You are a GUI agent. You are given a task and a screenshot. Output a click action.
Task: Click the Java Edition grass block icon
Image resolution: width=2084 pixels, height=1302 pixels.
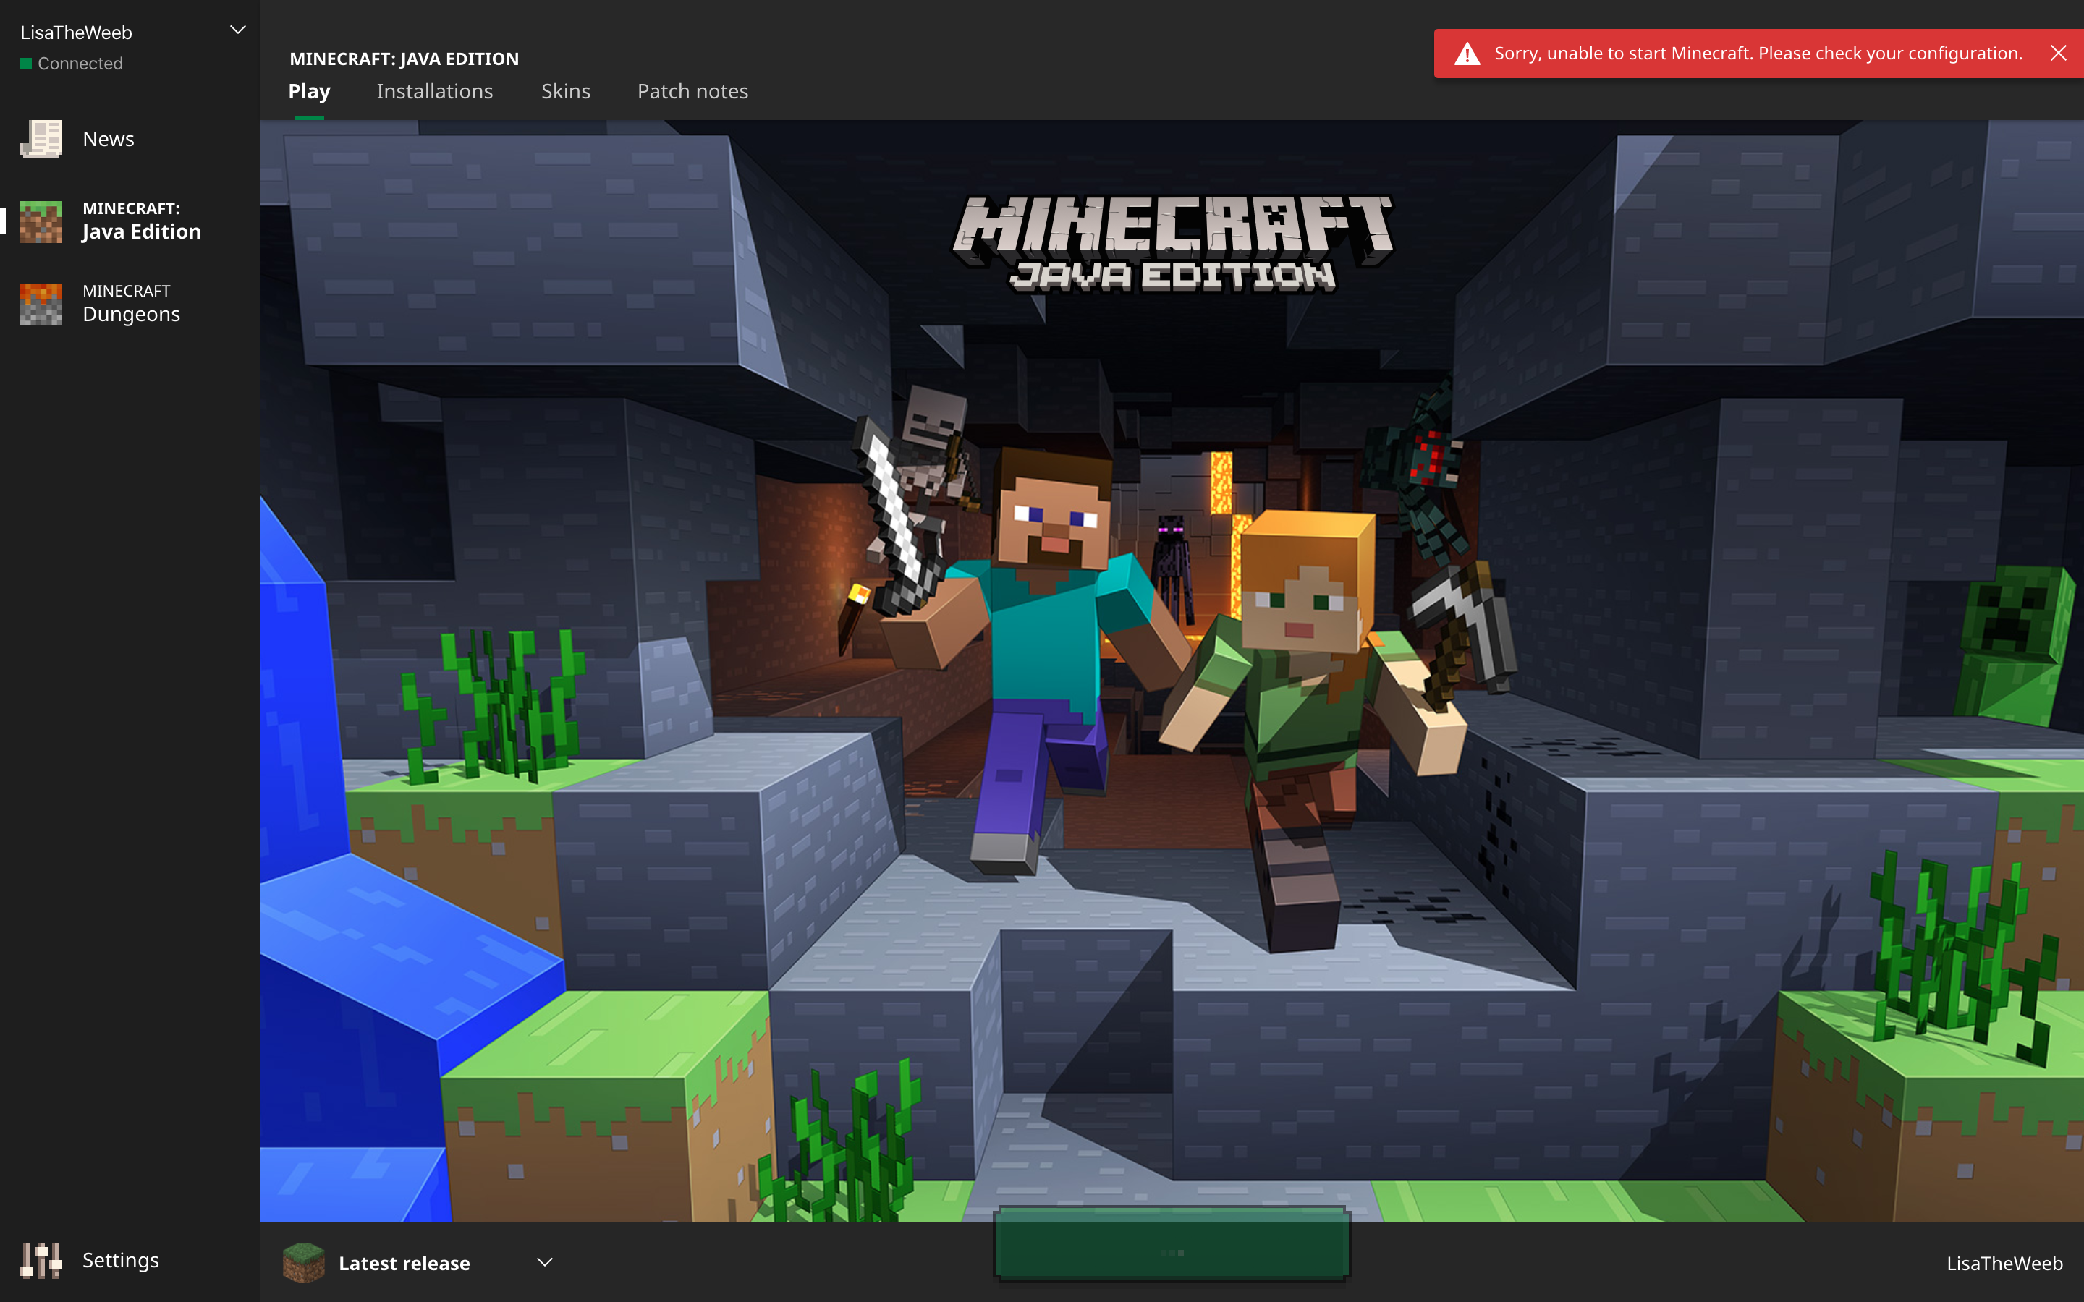coord(41,221)
